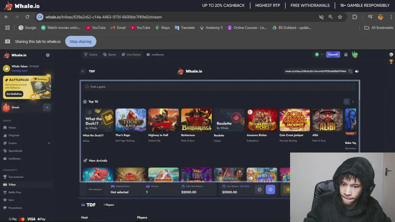Click the trophy icon at right edge
395x222 pixels.
(391, 62)
